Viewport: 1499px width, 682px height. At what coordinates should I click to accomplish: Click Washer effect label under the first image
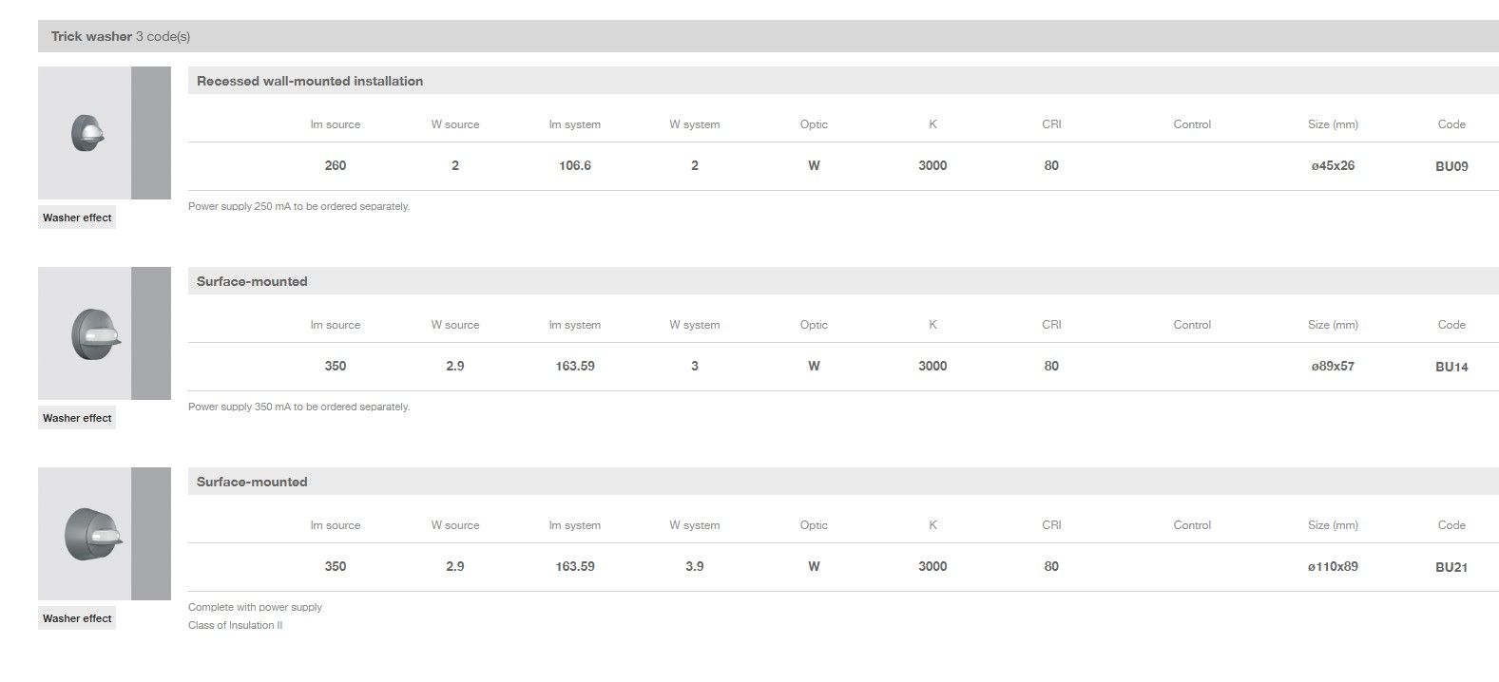[77, 218]
